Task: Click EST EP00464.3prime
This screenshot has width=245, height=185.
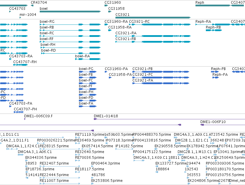Action: click(92, 166)
